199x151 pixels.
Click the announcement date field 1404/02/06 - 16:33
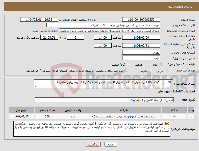pos(39,19)
